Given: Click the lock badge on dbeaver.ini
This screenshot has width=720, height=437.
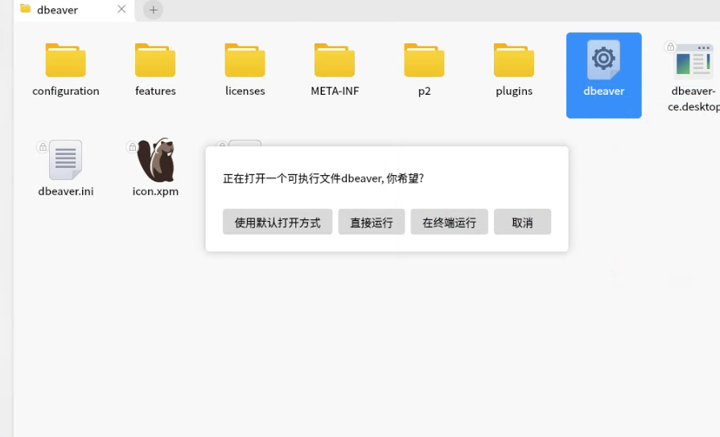Looking at the screenshot, I should [43, 147].
